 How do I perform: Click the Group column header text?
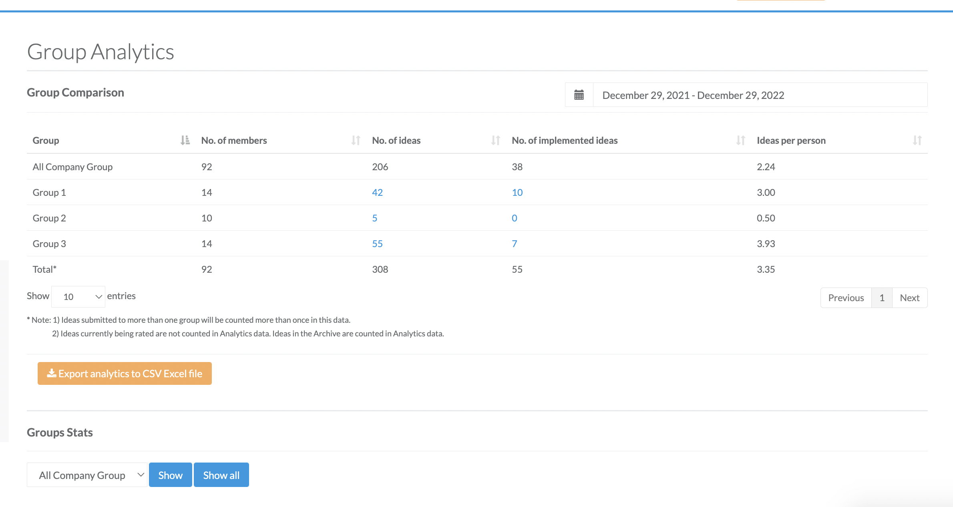pyautogui.click(x=46, y=140)
